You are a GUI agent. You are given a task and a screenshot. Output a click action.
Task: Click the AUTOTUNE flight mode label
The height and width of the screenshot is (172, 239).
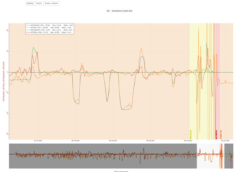click(191, 135)
